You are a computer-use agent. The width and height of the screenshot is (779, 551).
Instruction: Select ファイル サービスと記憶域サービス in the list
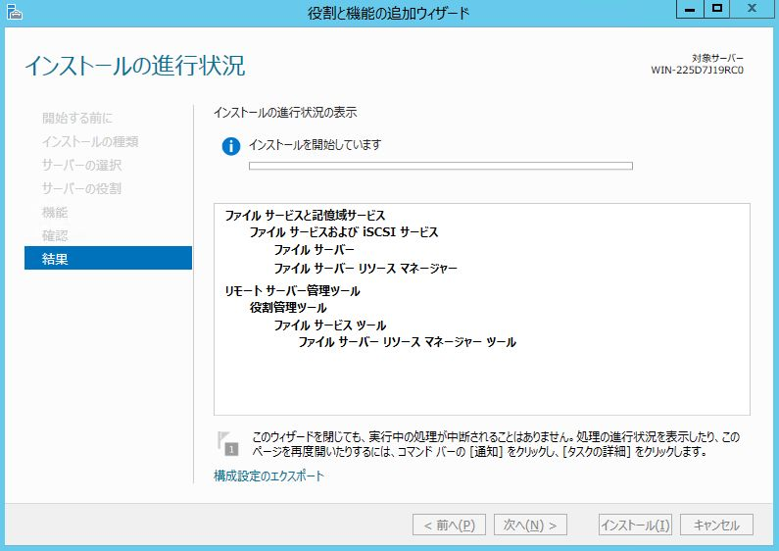pos(305,215)
